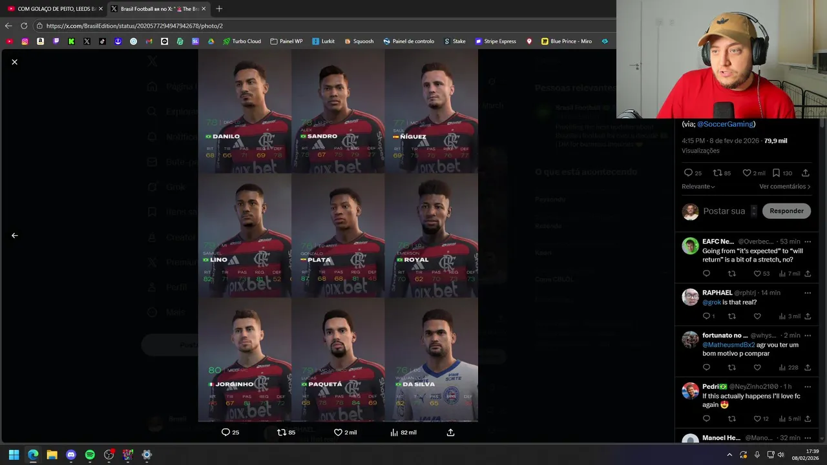Image resolution: width=827 pixels, height=465 pixels.
Task: Close the COM GOLAÇO DE PEITO tab
Action: coord(100,8)
